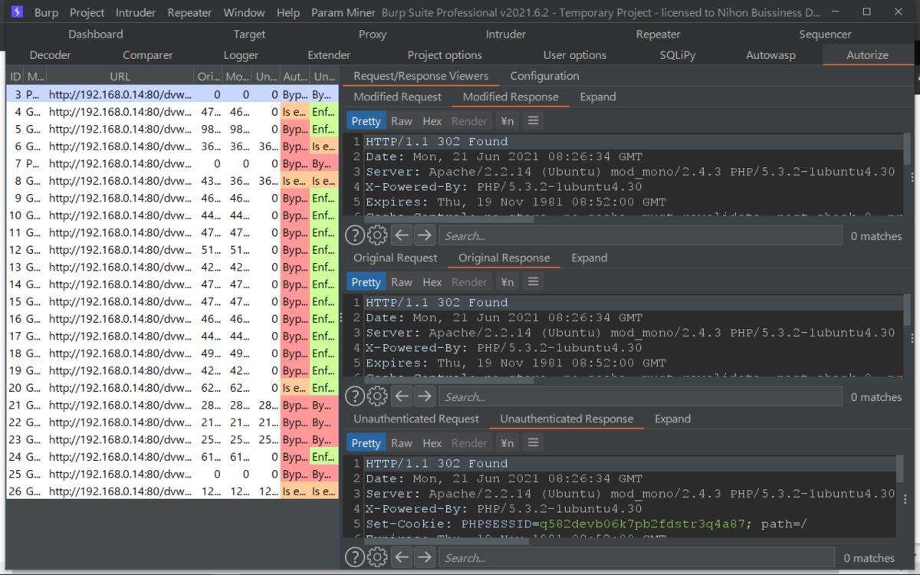Go to previous match in Original Response search
The width and height of the screenshot is (920, 575).
coord(402,396)
